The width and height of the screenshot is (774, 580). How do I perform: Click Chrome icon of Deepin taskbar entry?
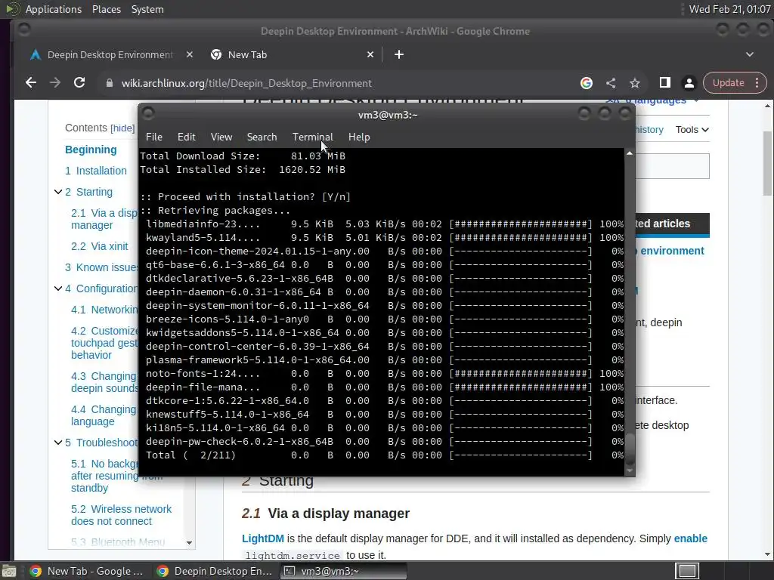[x=163, y=571]
